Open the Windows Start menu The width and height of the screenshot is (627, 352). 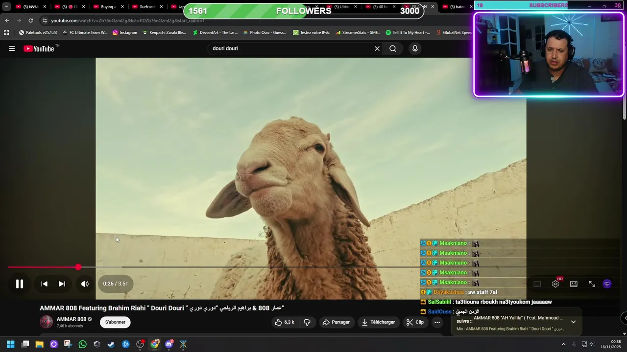pos(11,344)
